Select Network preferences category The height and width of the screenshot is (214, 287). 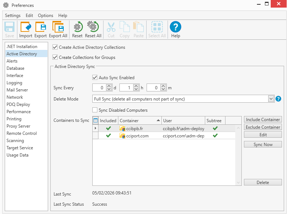coord(26,97)
